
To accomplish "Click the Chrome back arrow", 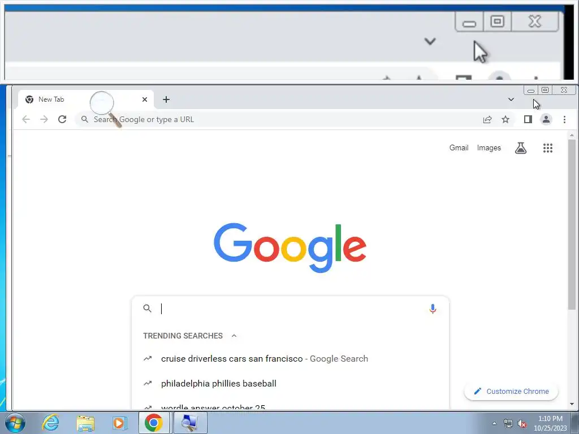I will pos(26,119).
